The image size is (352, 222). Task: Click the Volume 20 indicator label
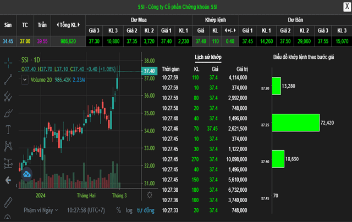[41, 80]
